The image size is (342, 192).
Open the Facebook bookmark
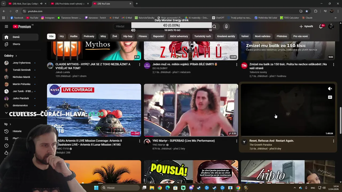tap(17, 18)
